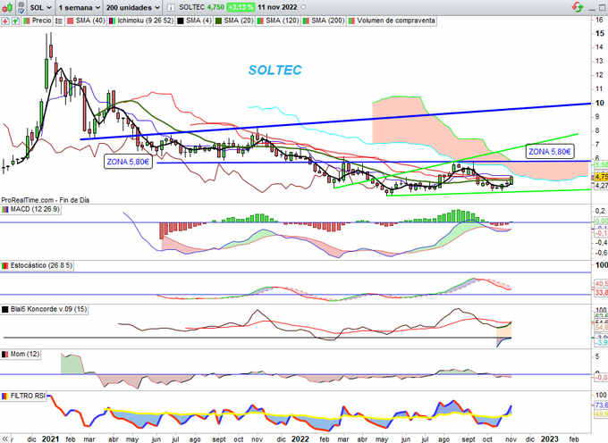Click the red plus add-indicator icon
This screenshot has height=443, width=608.
[x=5, y=21]
